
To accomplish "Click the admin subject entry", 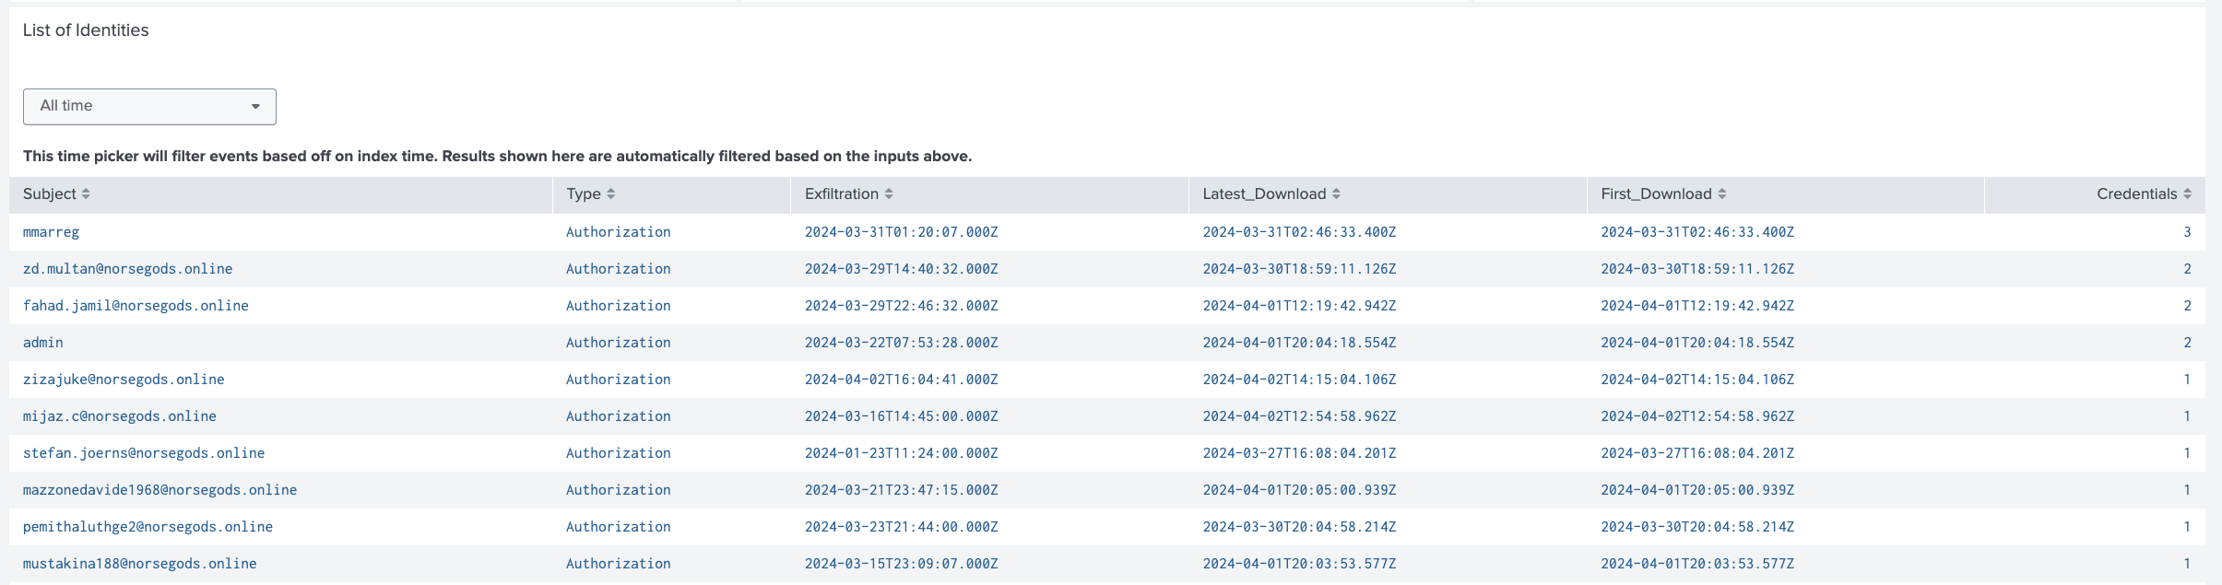I will point(43,343).
